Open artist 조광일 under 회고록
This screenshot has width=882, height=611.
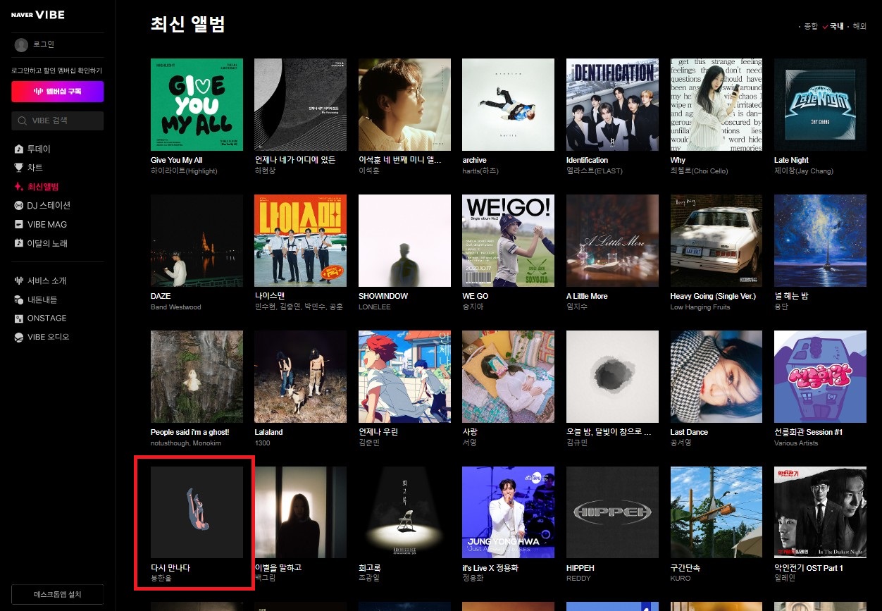click(x=370, y=579)
